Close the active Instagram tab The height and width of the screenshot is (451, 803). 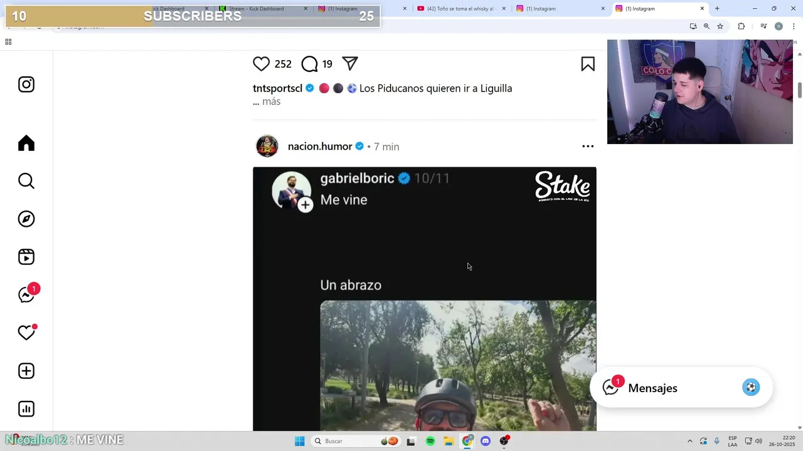click(x=702, y=9)
